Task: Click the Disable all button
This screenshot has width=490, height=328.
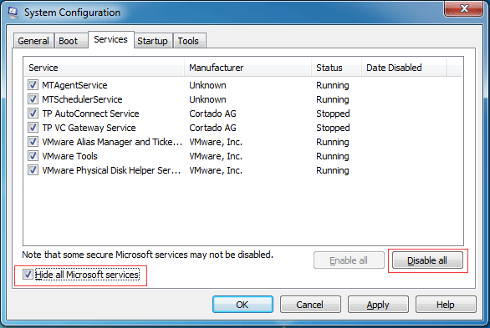Action: click(x=427, y=260)
